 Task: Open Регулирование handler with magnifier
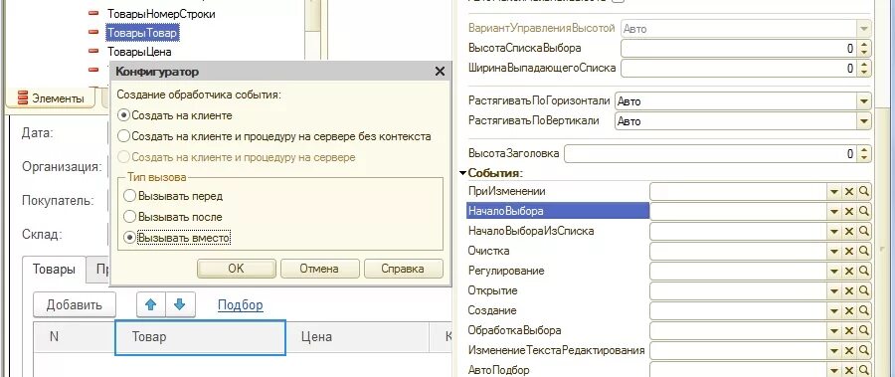click(863, 272)
